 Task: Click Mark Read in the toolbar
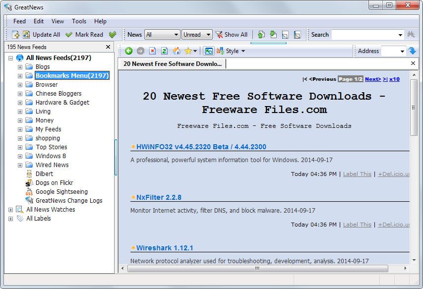84,35
